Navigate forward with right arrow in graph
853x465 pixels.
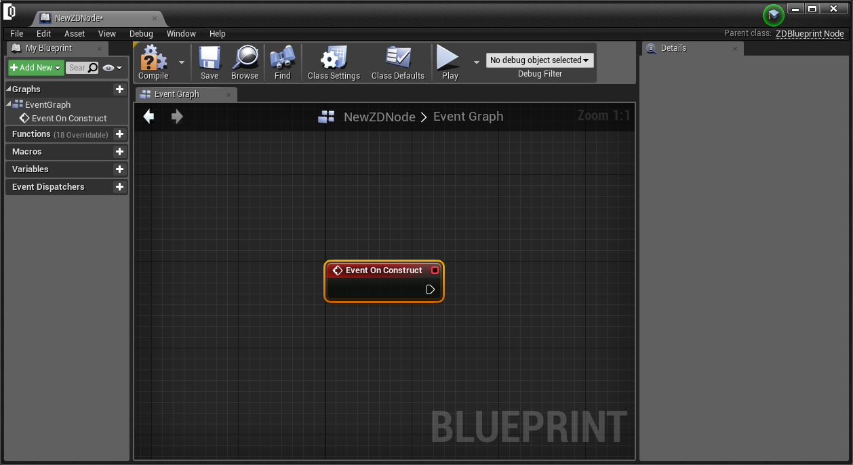click(x=177, y=117)
